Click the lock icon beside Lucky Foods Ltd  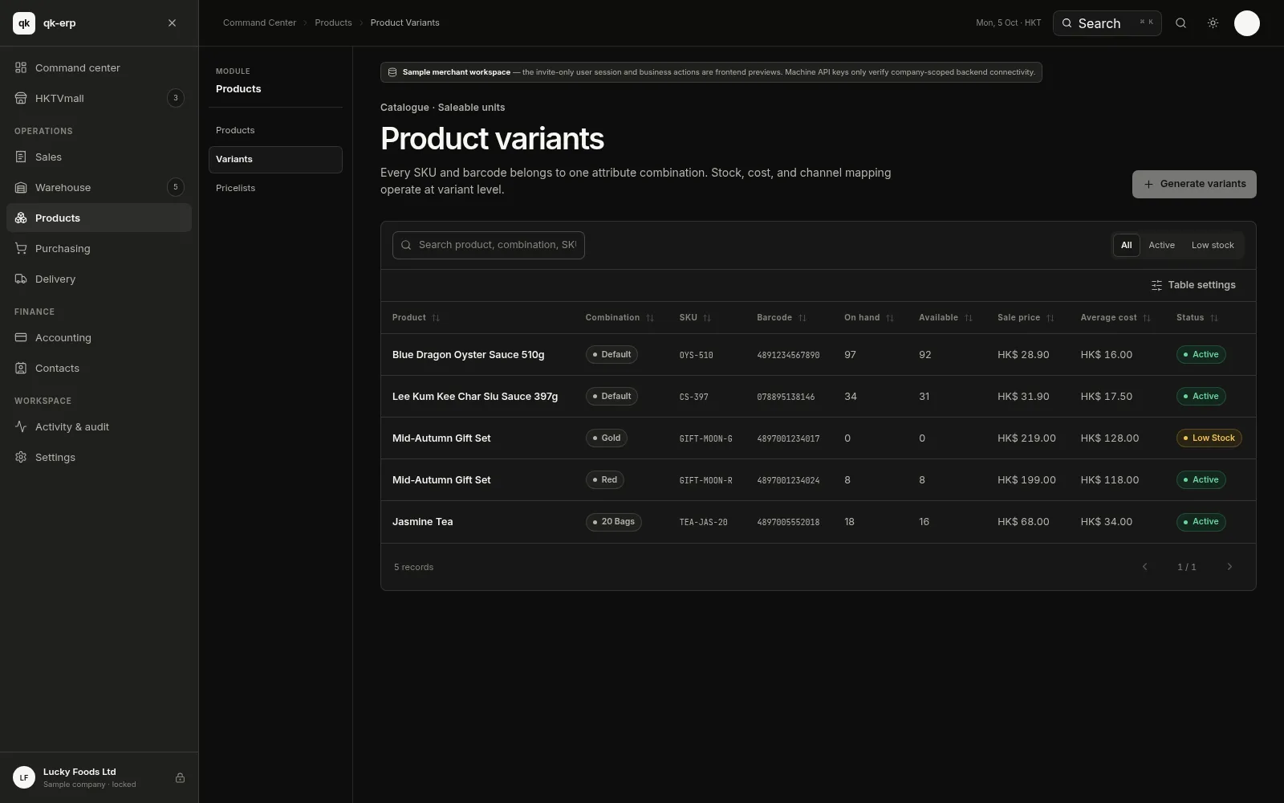point(180,777)
